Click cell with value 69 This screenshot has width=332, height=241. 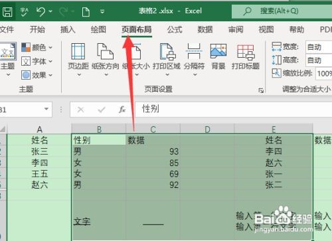[x=153, y=174]
